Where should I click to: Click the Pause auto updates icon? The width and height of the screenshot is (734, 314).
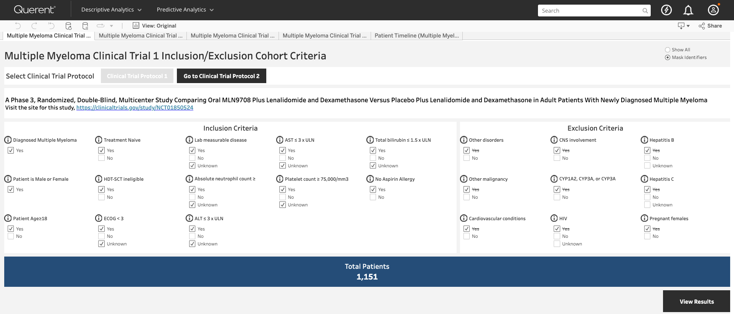tap(85, 26)
